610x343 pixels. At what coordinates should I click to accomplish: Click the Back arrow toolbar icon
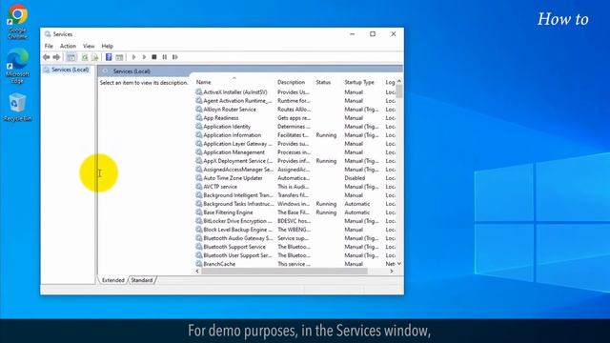47,57
